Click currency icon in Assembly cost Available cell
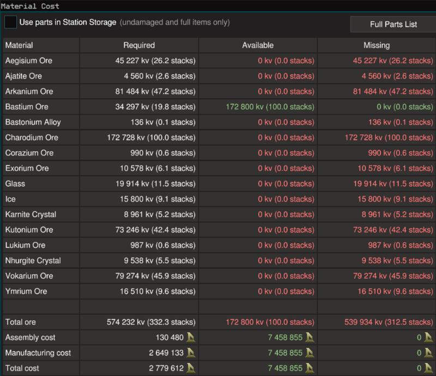The width and height of the screenshot is (436, 376). [310, 337]
